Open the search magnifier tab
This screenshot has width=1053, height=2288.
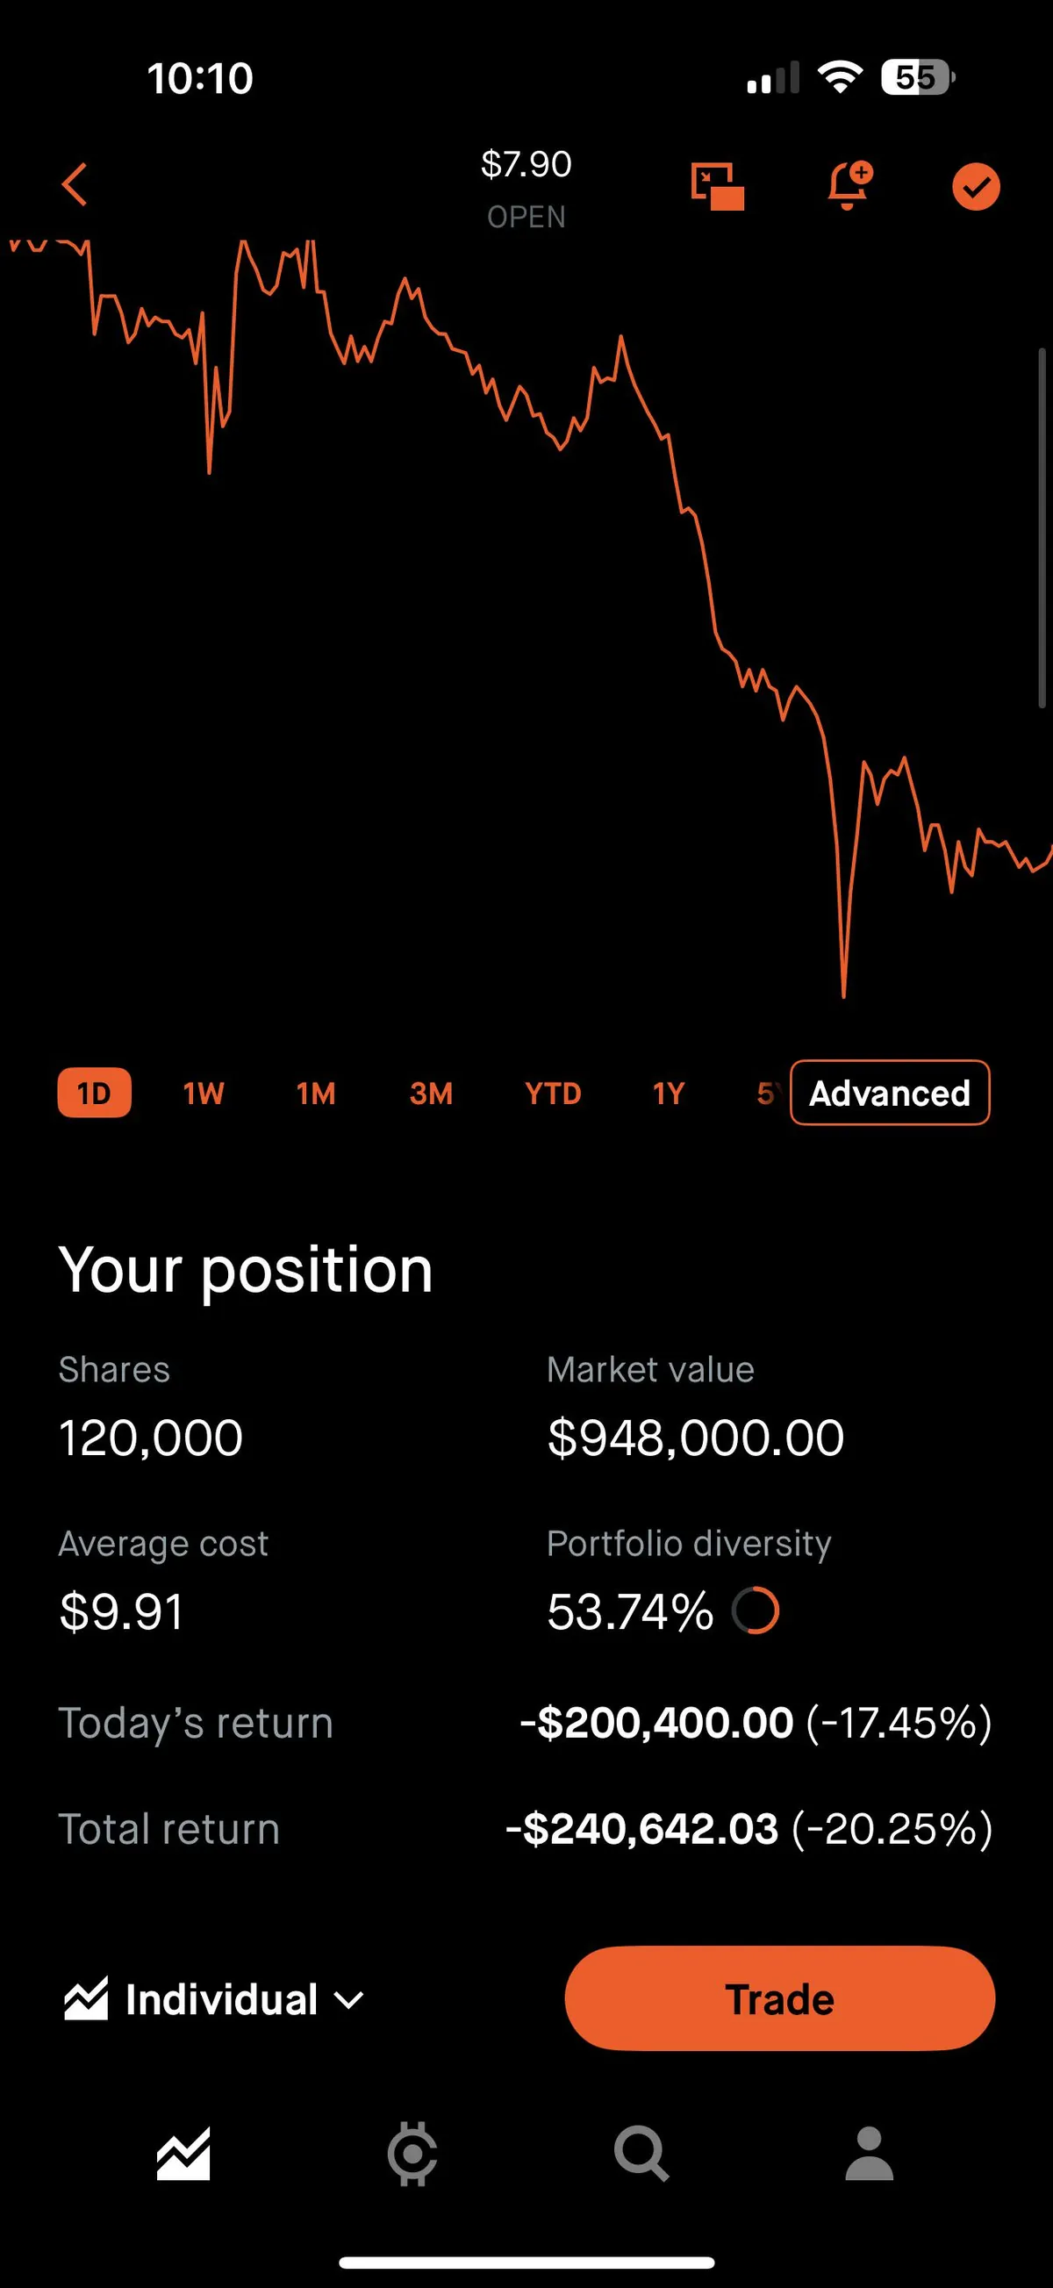[641, 2153]
